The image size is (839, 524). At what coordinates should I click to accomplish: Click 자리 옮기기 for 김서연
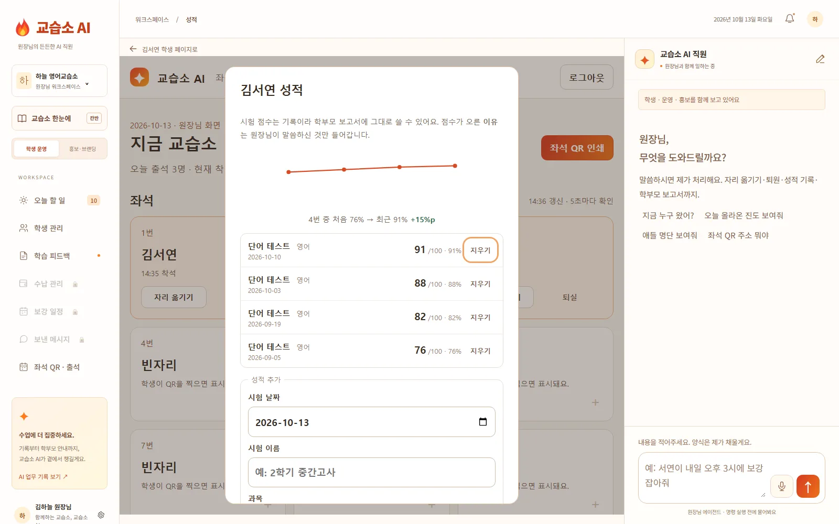point(174,297)
